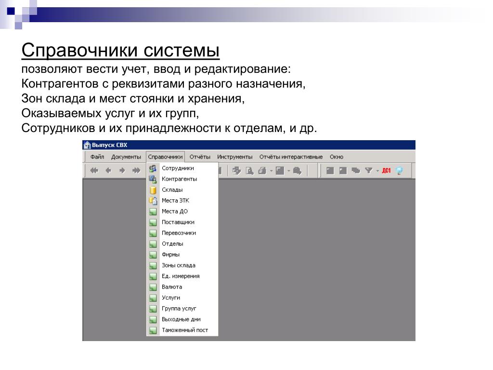The height and width of the screenshot is (370, 493).
Task: Select Ед. измерения menu item
Action: click(182, 276)
